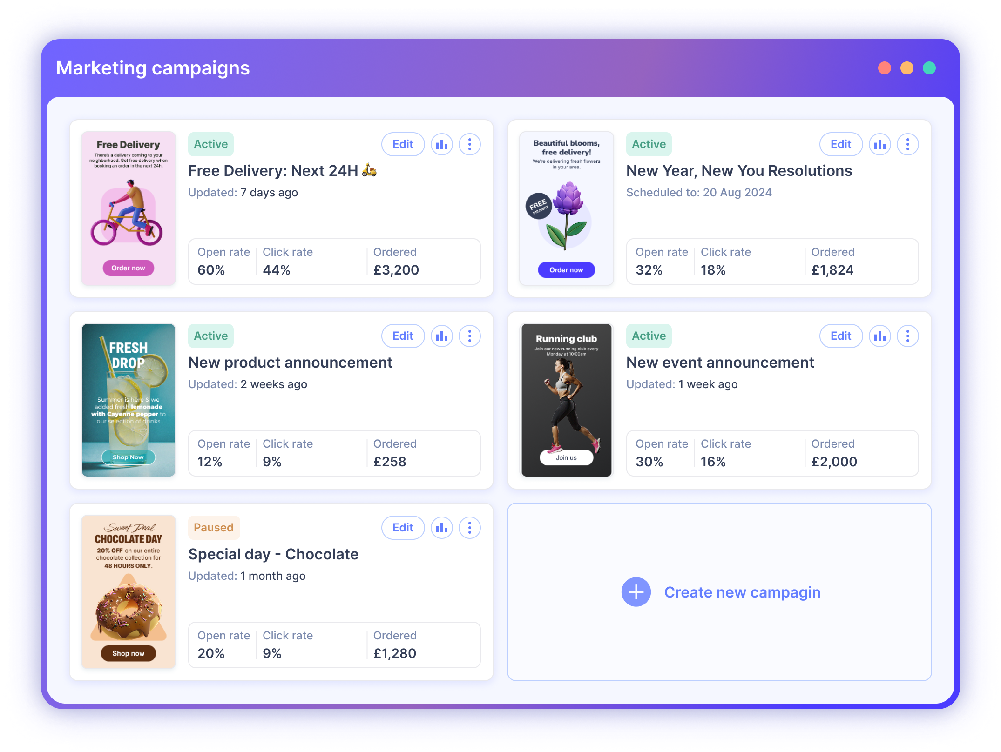Open more options for Free Delivery campaign
1001x752 pixels.
coord(469,144)
